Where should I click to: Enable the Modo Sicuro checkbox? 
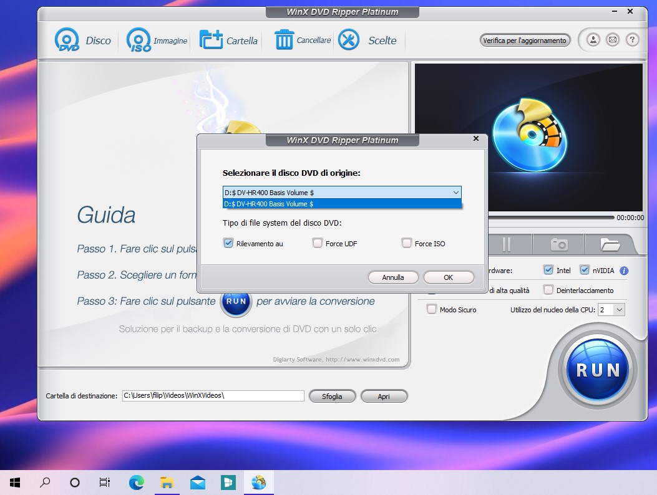431,309
